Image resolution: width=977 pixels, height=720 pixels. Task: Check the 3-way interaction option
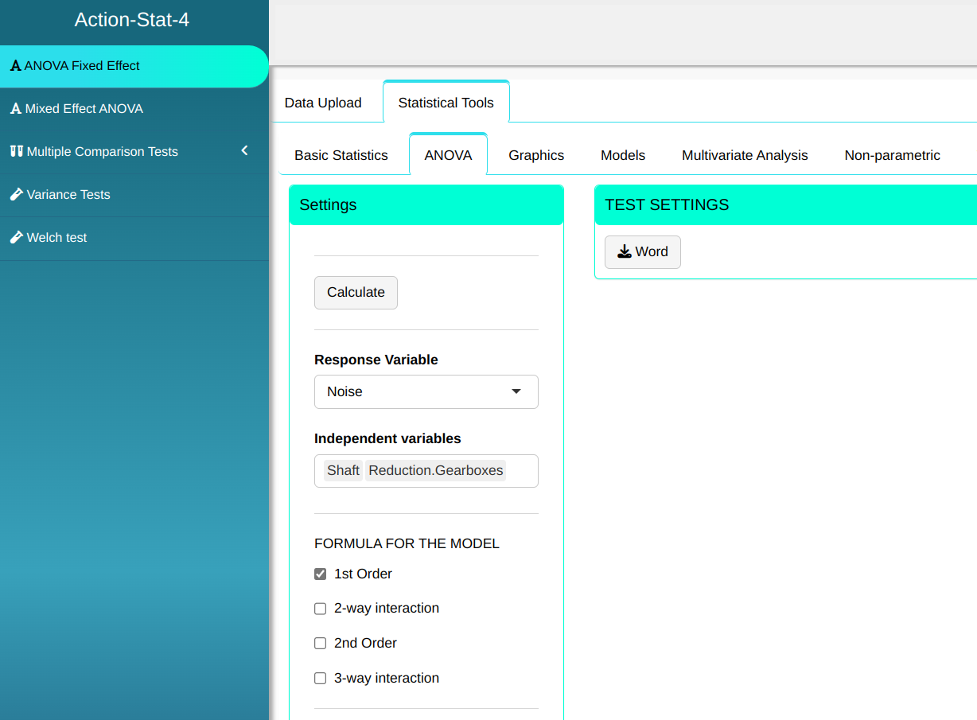pyautogui.click(x=321, y=678)
